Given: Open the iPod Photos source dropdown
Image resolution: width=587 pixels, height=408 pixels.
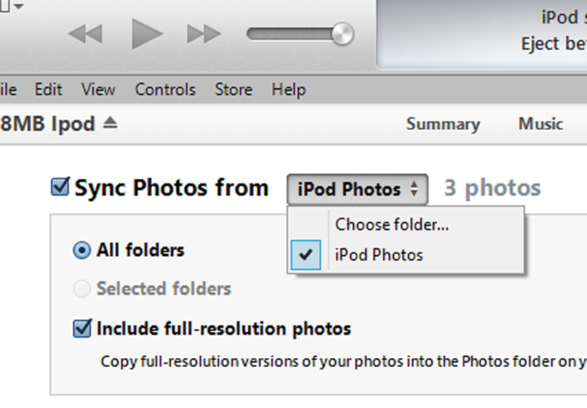Looking at the screenshot, I should tap(357, 189).
